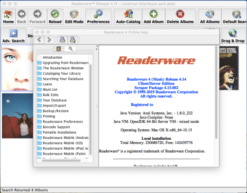
Task: Click the help contents vertical scrollbar
Action: pyautogui.click(x=90, y=110)
